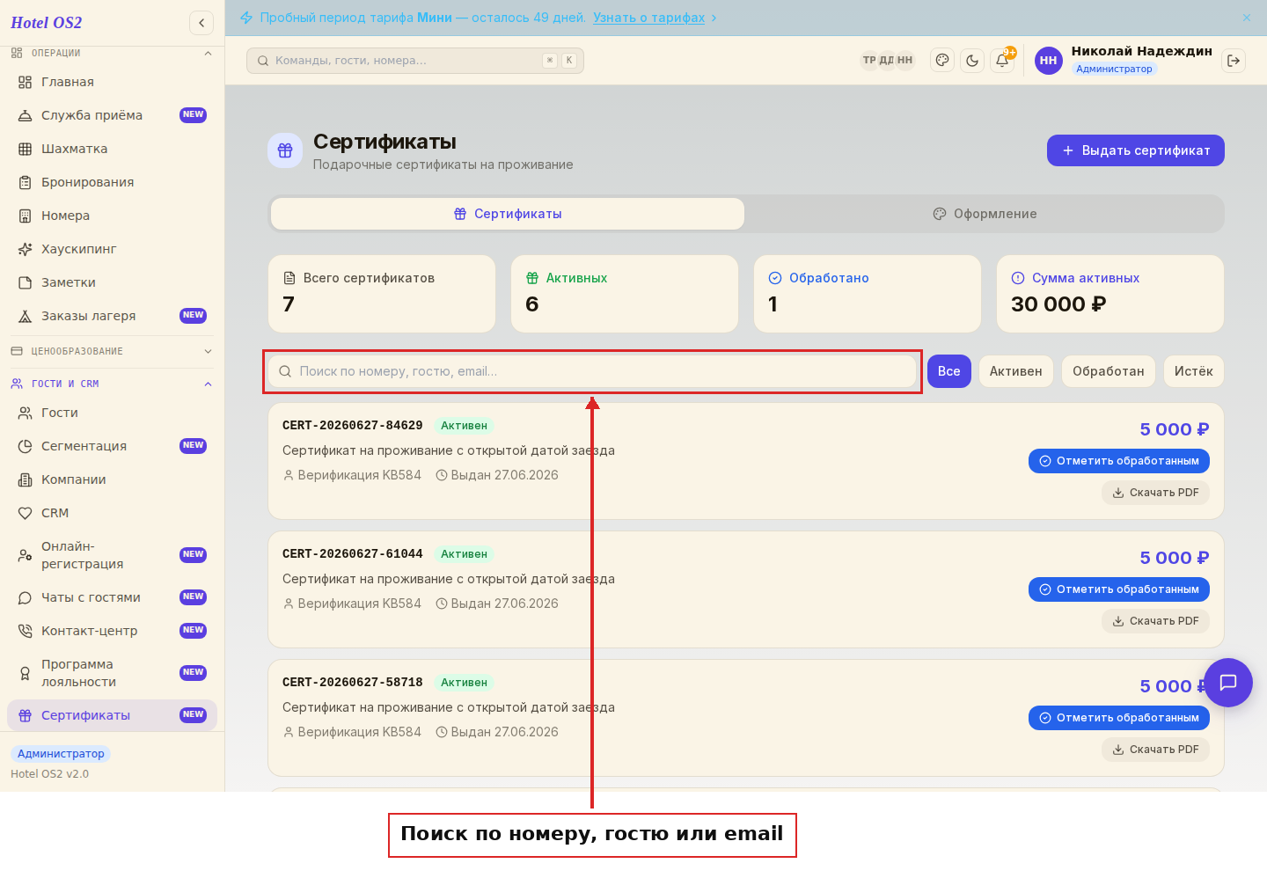Mark CERT-20260627-84629 as processed
Viewport: 1267px width, 878px height.
click(1119, 461)
